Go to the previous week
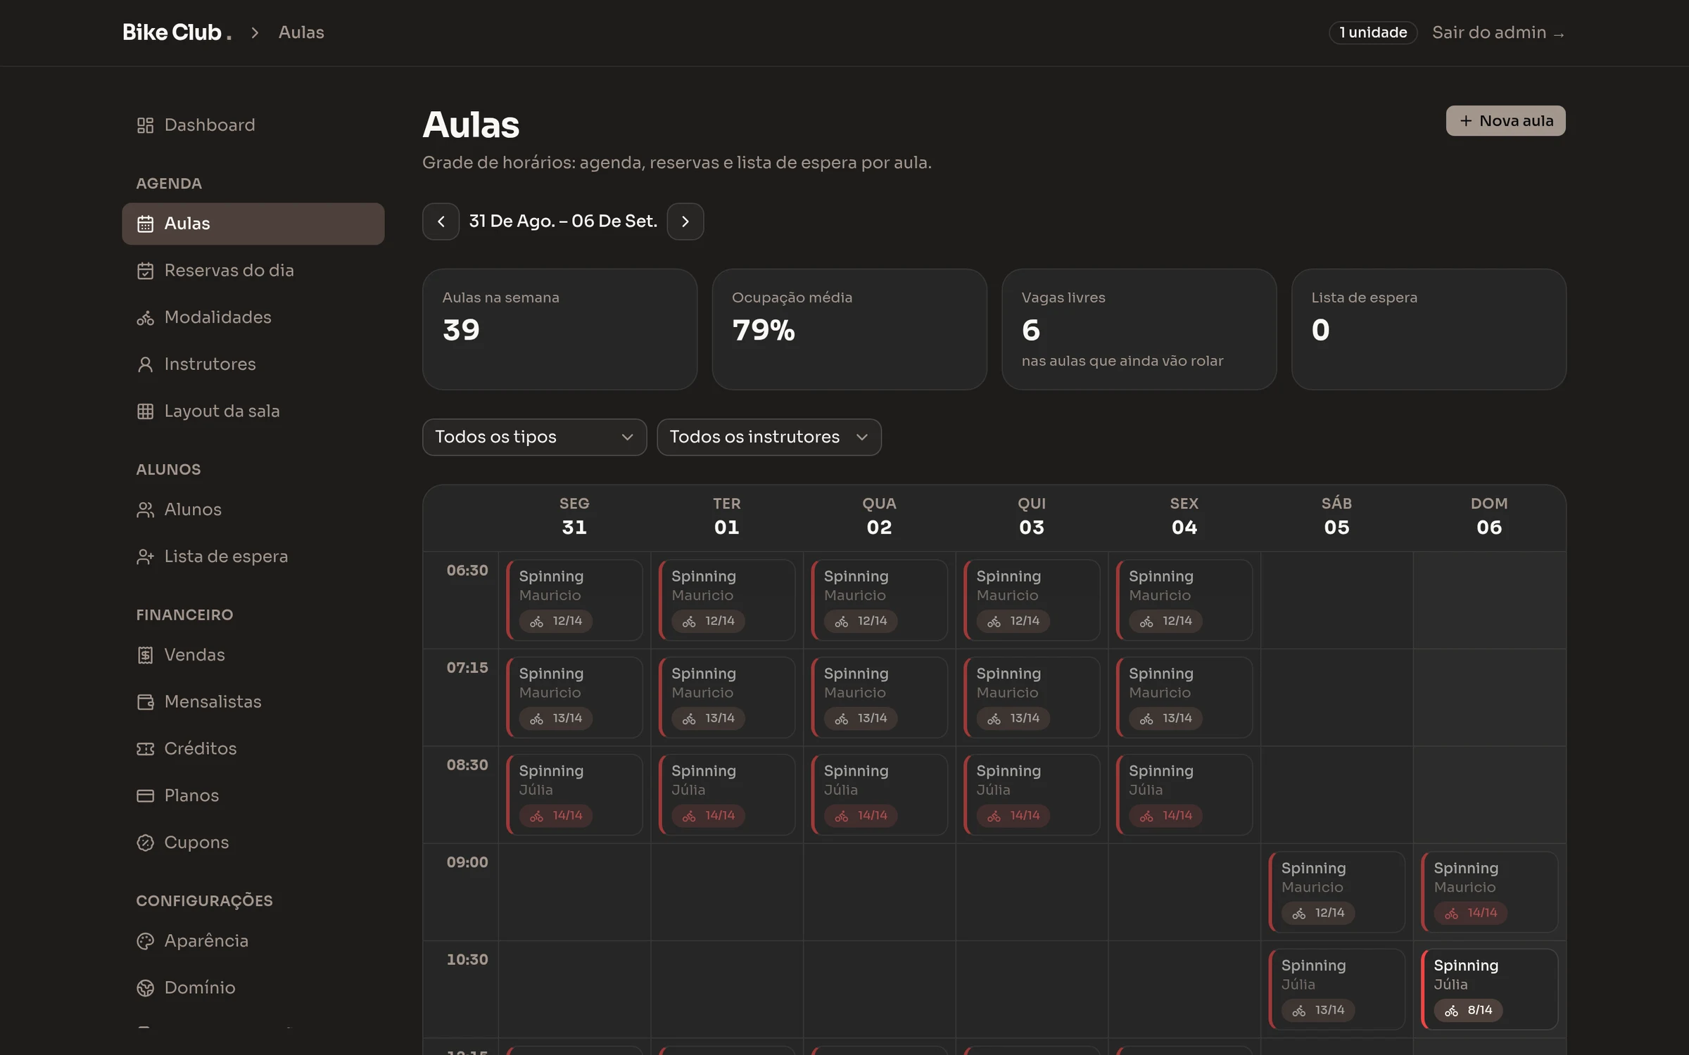The image size is (1689, 1055). [441, 222]
